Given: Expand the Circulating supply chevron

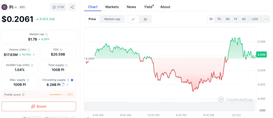Looking at the screenshot, I should coord(68,85).
